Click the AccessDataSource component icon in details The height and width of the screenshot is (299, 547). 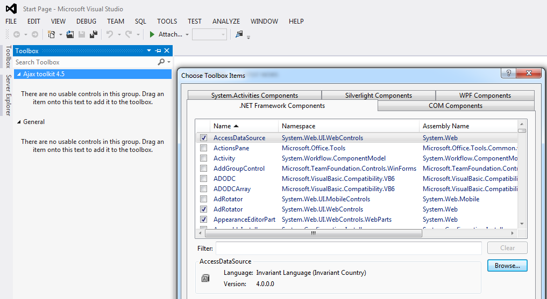pos(205,278)
